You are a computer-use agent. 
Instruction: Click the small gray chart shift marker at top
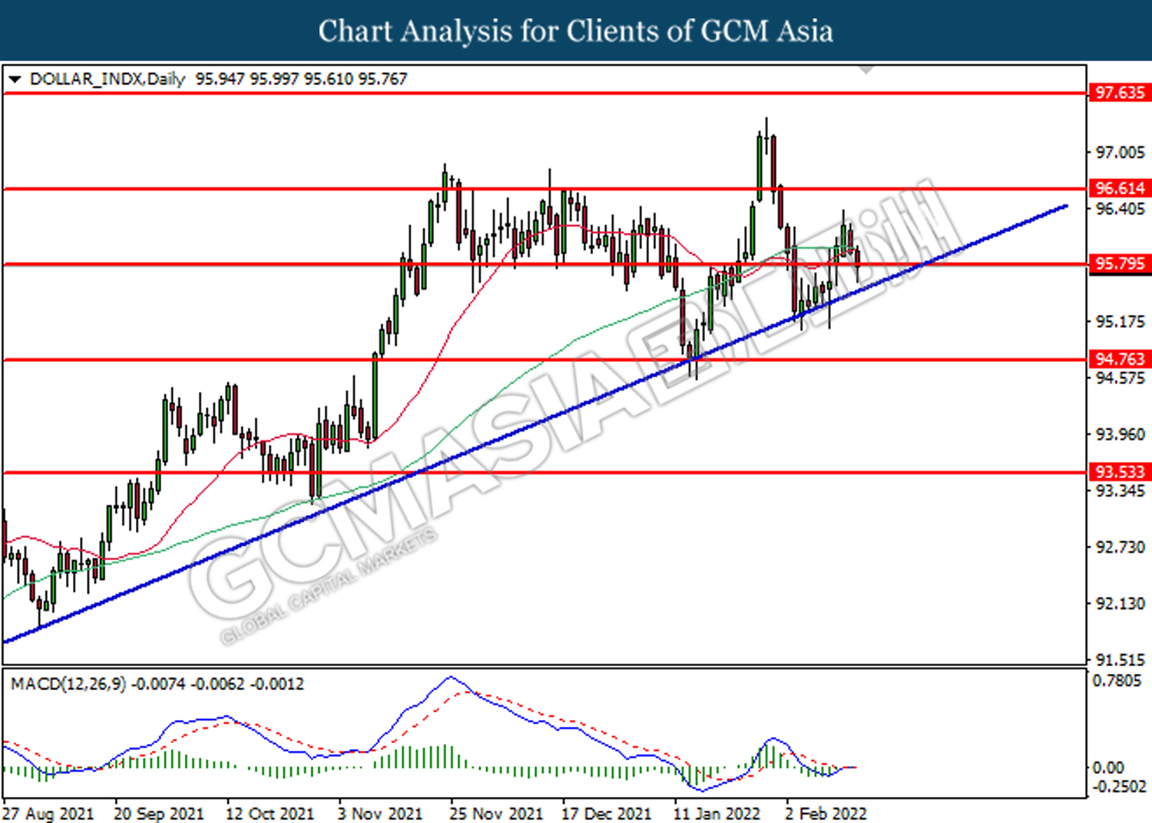coord(867,70)
